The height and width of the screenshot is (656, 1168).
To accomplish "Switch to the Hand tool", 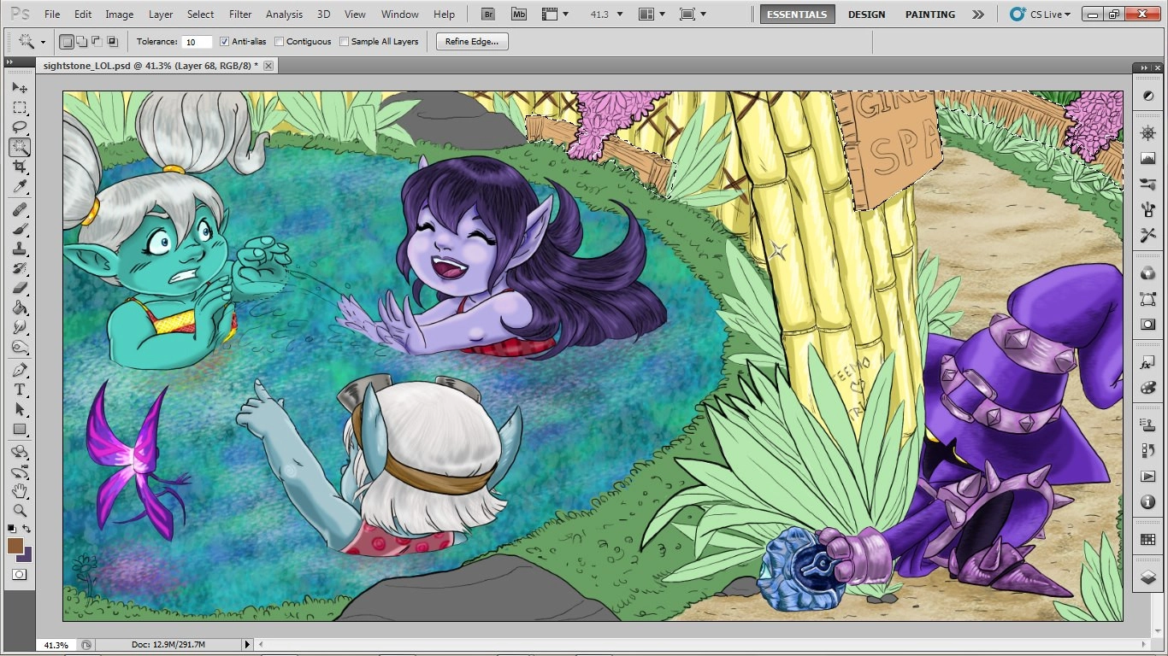I will pos(20,490).
